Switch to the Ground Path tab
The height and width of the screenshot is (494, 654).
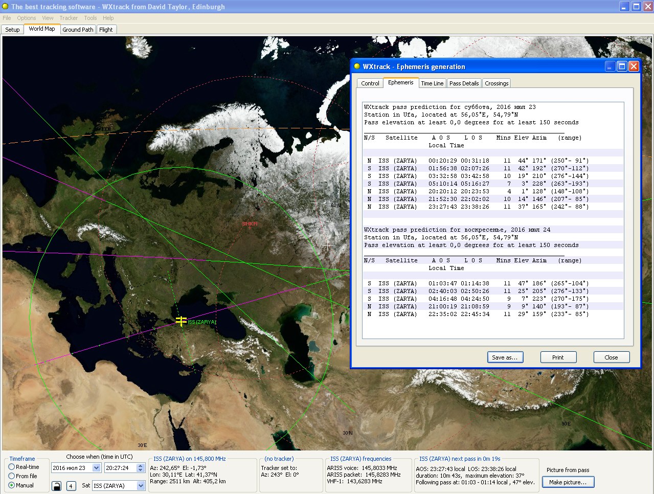pos(78,30)
